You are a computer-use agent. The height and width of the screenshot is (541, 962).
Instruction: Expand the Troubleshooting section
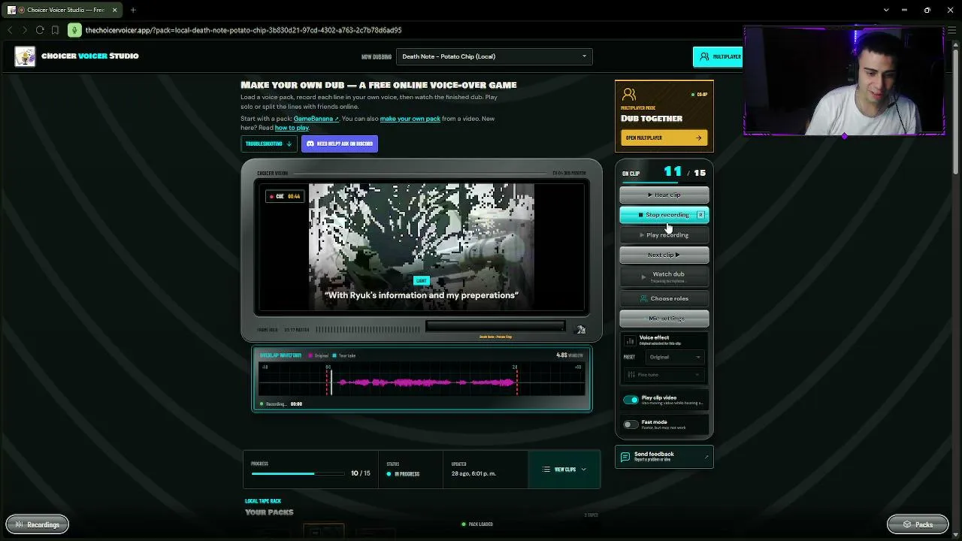point(268,144)
